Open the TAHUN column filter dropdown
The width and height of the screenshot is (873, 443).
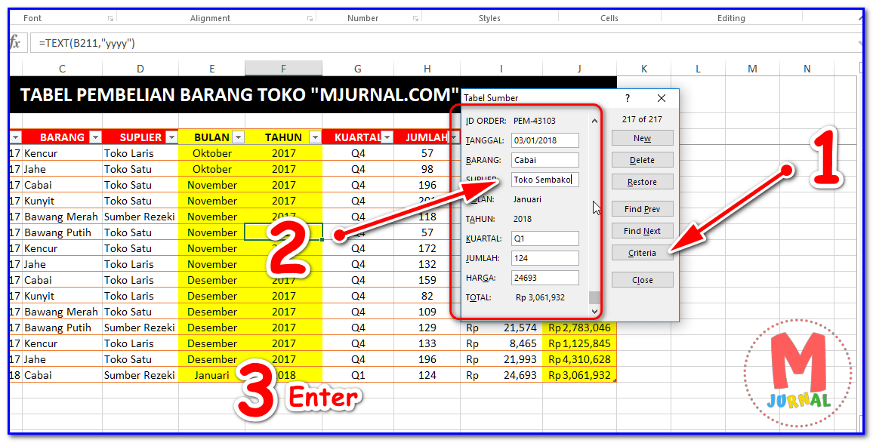click(315, 137)
